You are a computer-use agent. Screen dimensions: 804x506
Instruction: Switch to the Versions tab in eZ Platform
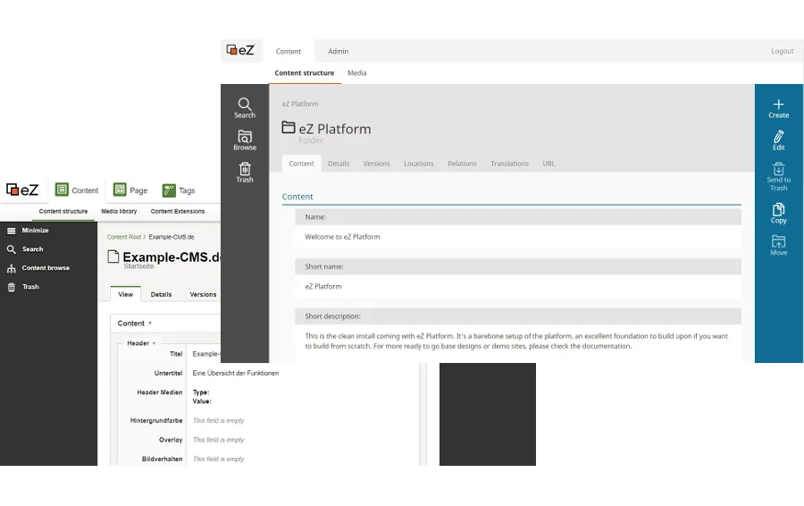click(x=376, y=164)
